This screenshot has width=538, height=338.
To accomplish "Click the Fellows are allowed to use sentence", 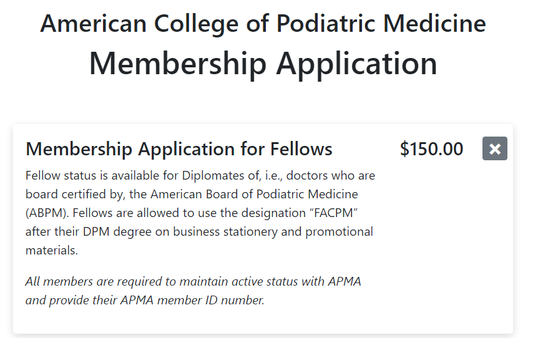I will click(155, 213).
